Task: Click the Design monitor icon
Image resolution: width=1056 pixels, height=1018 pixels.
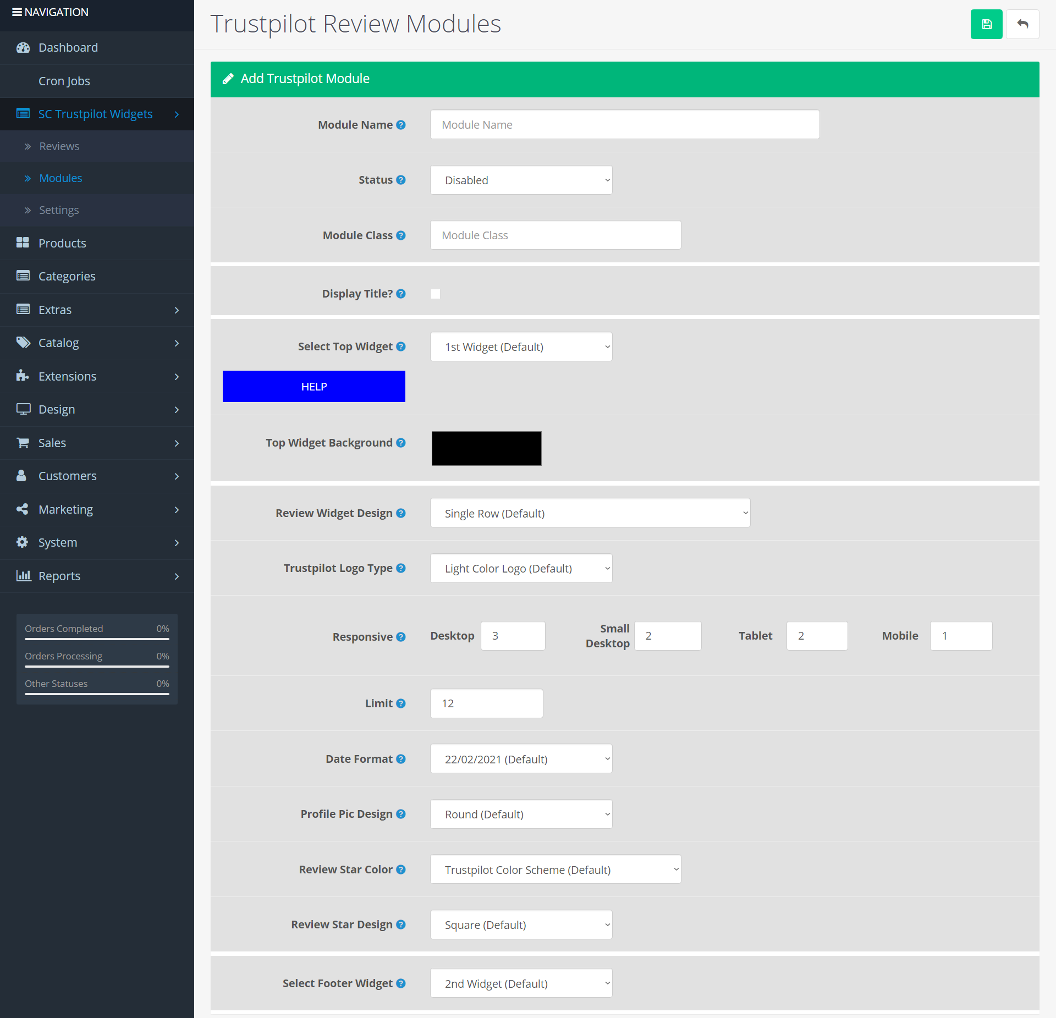Action: point(23,409)
